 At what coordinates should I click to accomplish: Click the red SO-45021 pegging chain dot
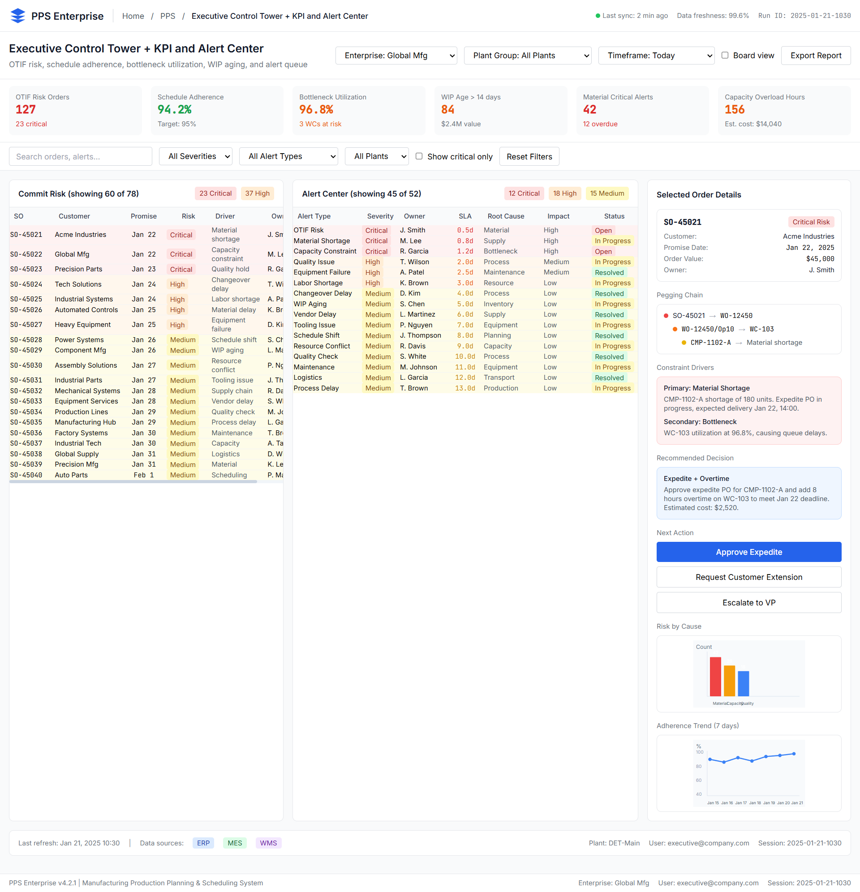click(x=666, y=315)
